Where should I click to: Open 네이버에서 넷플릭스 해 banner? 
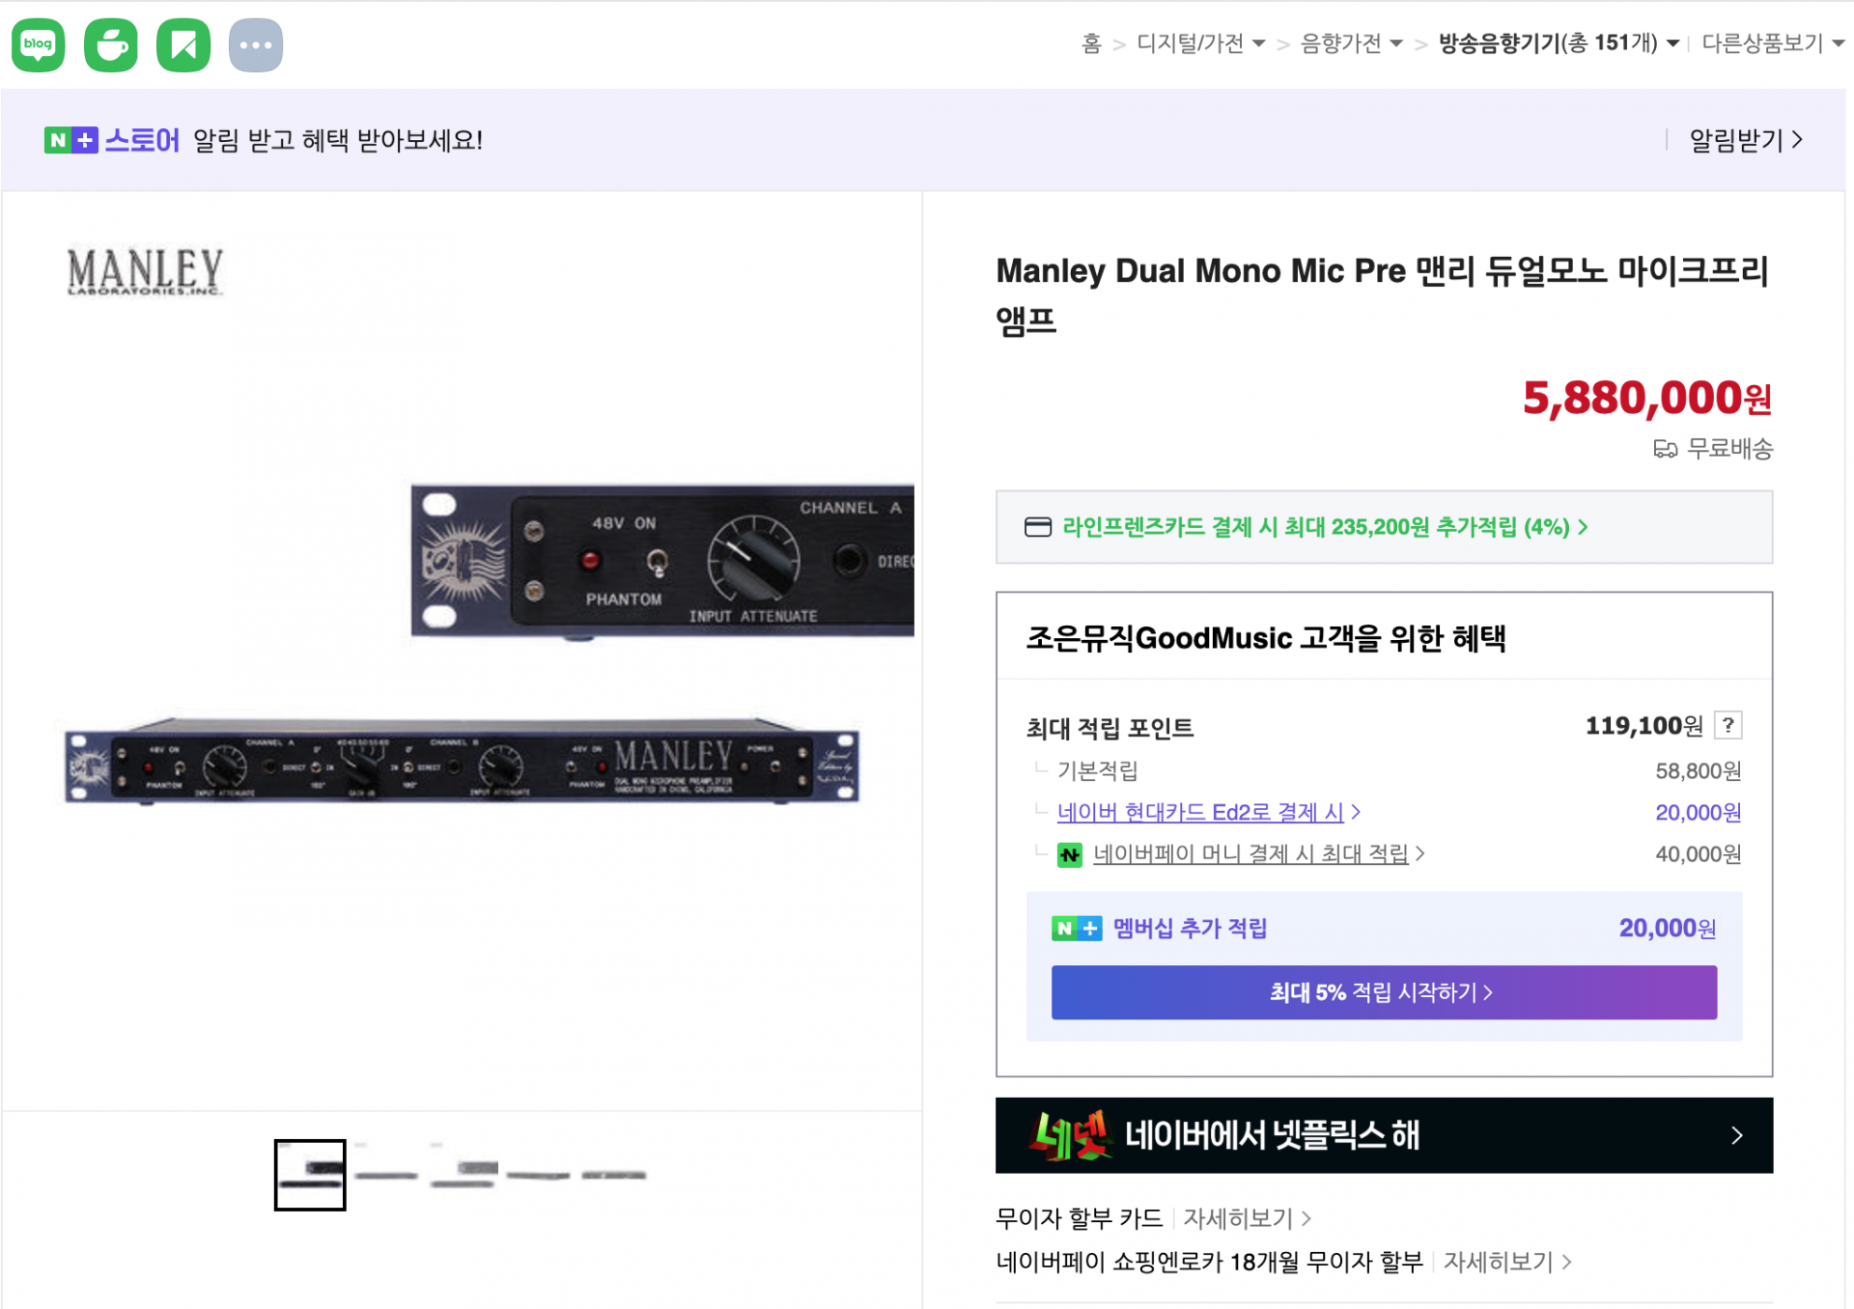tap(1384, 1135)
